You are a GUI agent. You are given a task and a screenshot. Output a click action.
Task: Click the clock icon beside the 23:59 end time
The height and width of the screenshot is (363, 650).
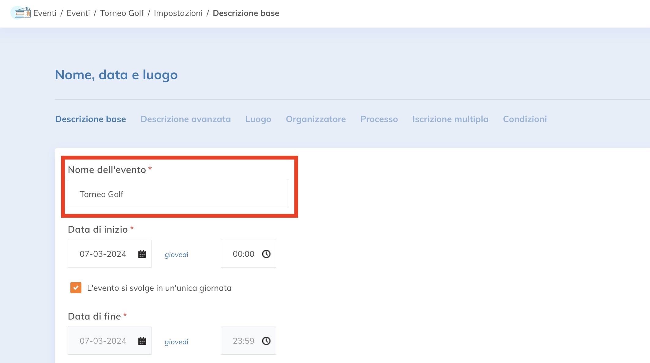266,340
